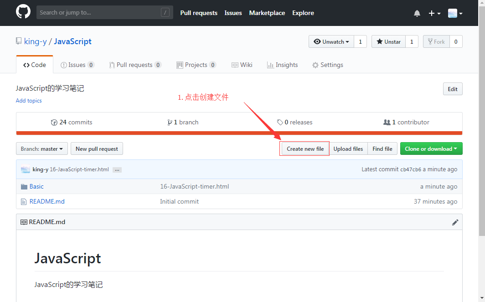
Task: Click the Edit description button
Action: [453, 89]
